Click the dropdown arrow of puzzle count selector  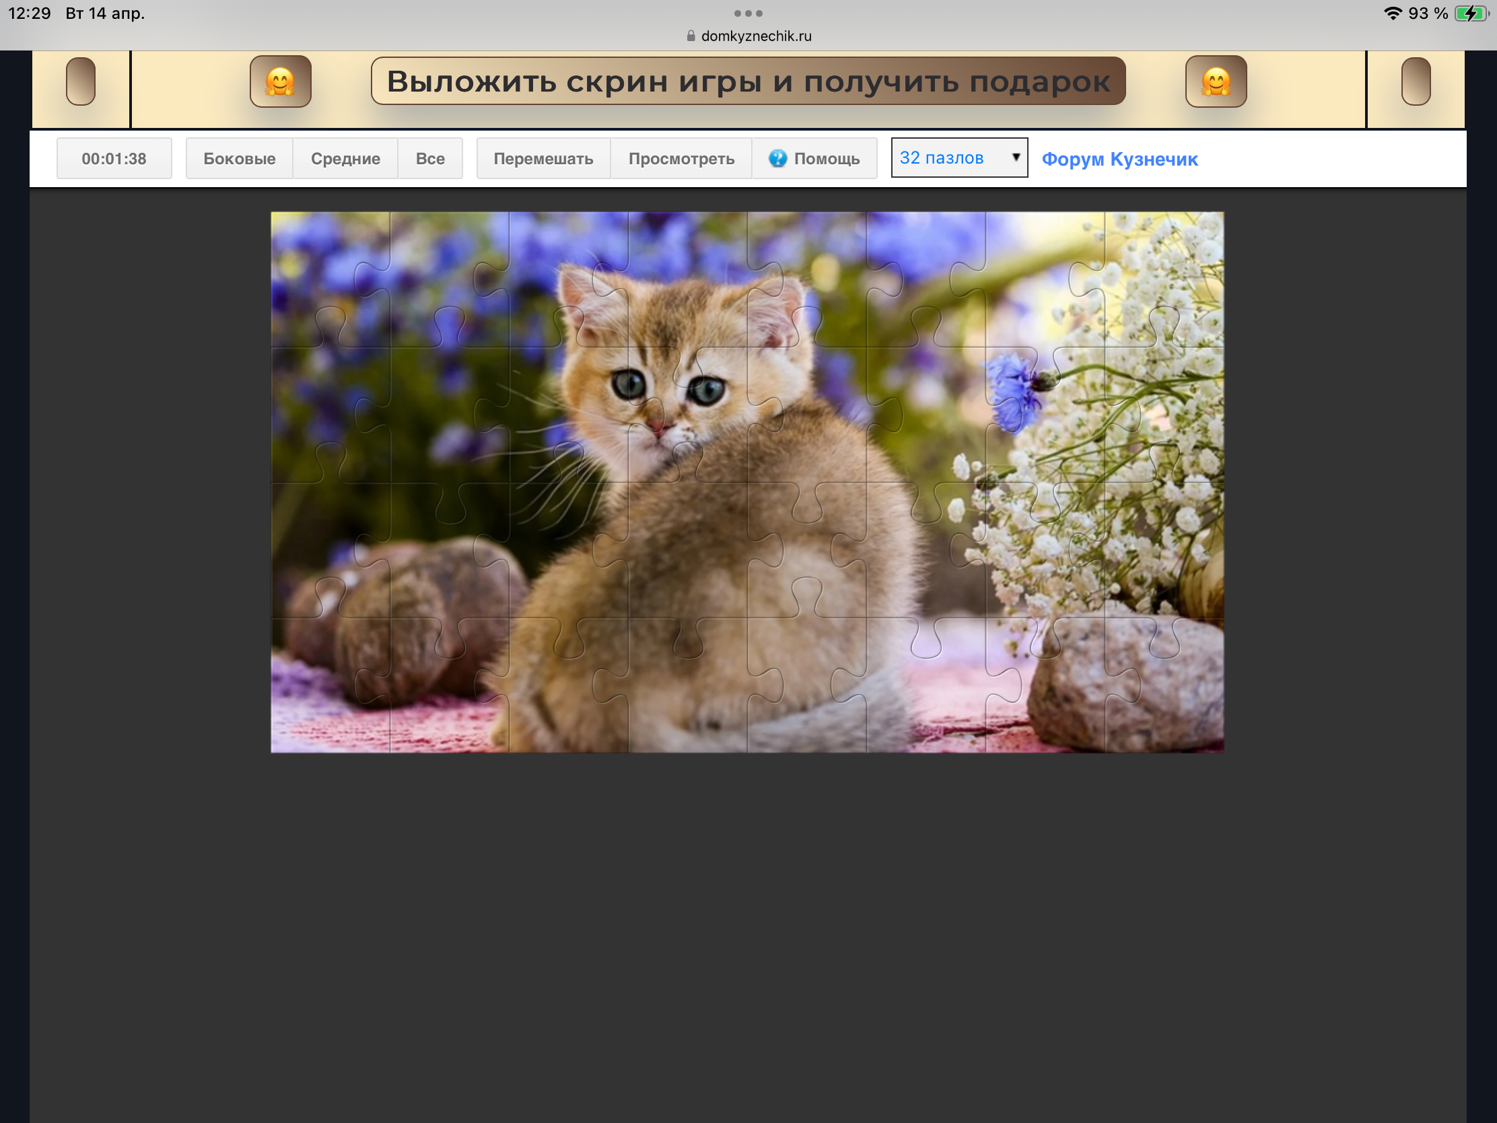pyautogui.click(x=1015, y=157)
